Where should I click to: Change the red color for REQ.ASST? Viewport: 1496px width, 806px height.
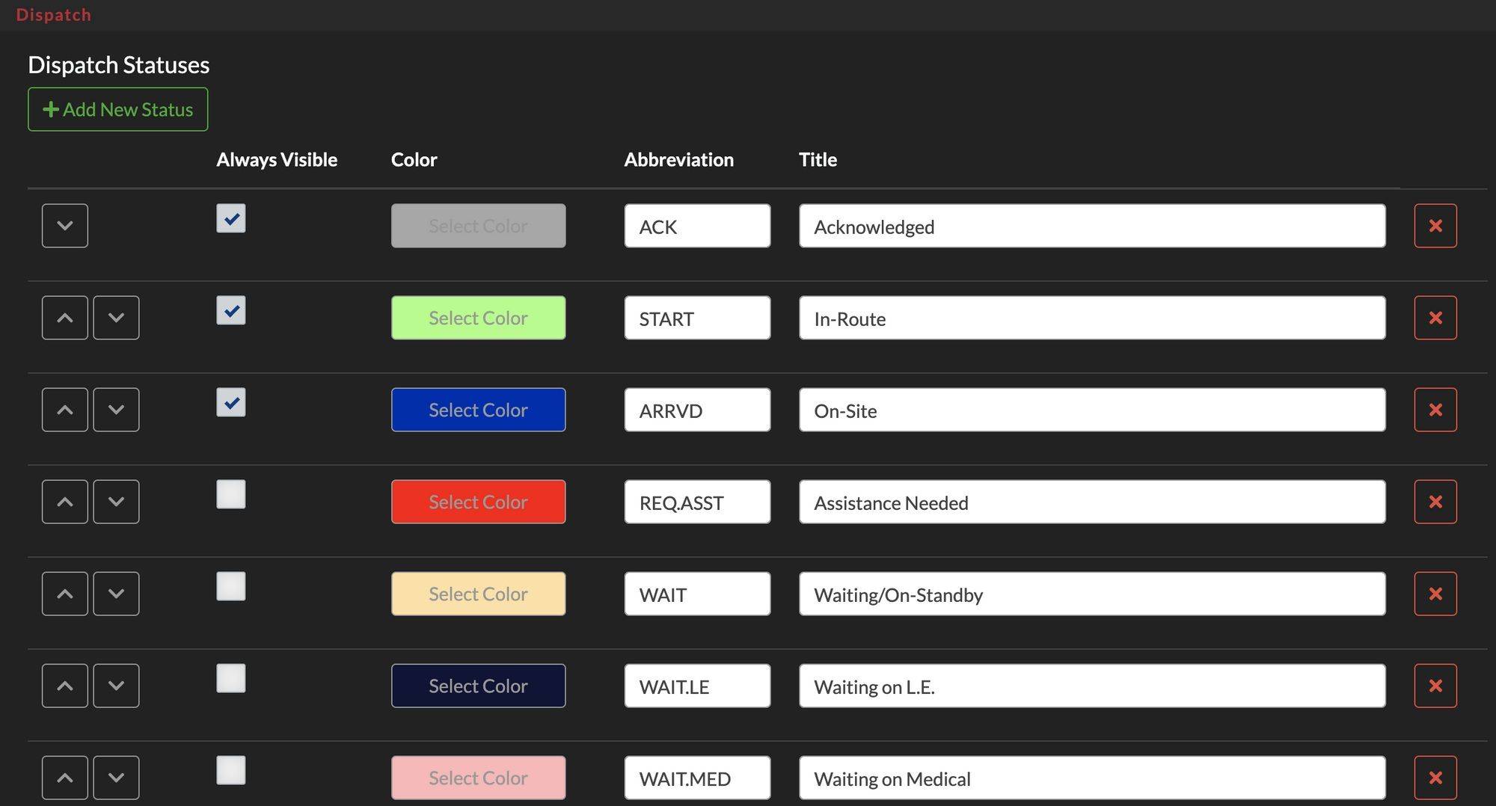(x=478, y=502)
